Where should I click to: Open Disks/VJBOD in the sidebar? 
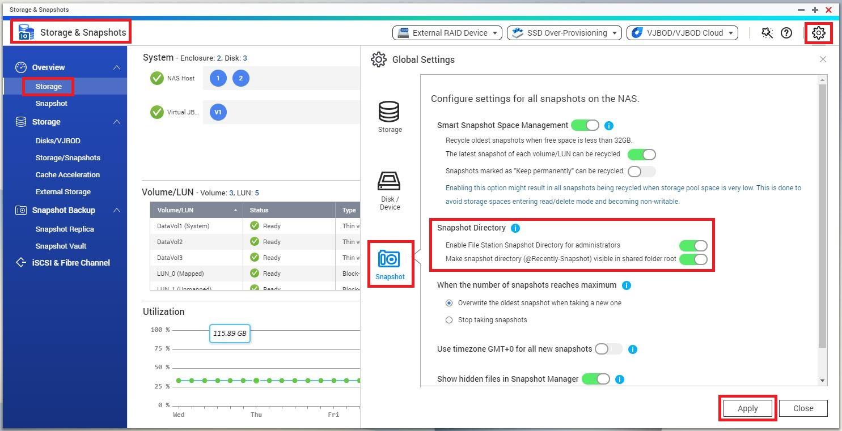[x=58, y=141]
